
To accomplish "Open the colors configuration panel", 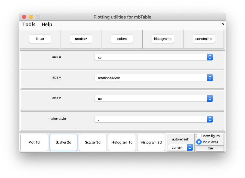I will click(x=122, y=39).
